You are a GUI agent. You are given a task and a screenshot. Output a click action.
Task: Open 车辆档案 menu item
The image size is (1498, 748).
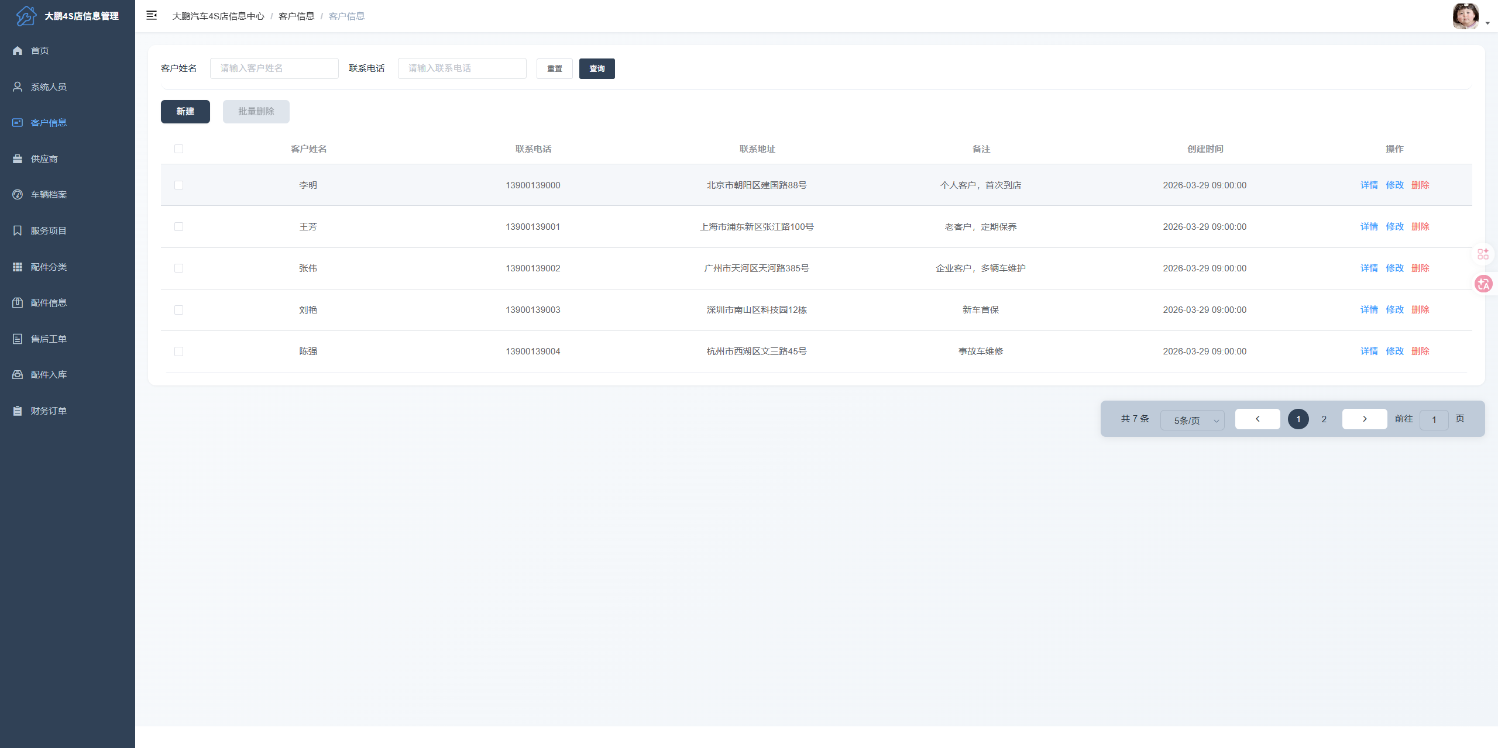coord(67,195)
